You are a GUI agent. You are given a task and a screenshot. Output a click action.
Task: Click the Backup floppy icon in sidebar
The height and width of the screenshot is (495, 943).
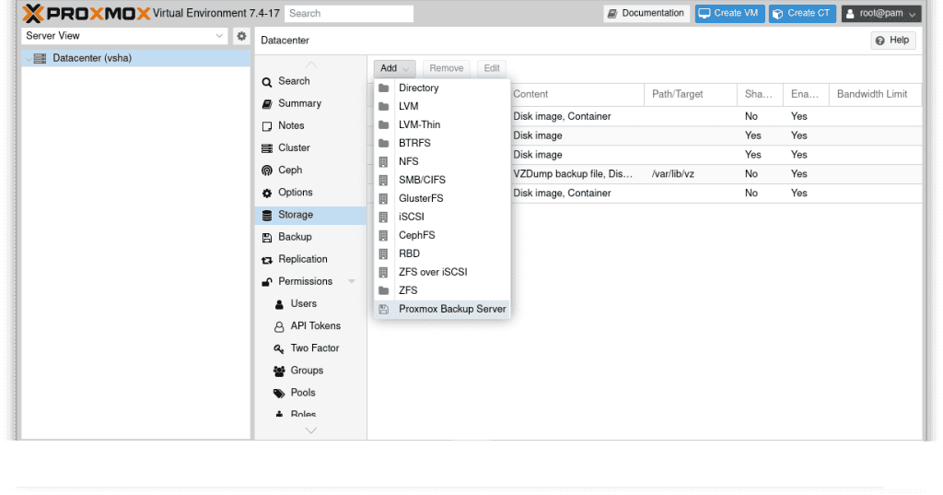coord(267,237)
